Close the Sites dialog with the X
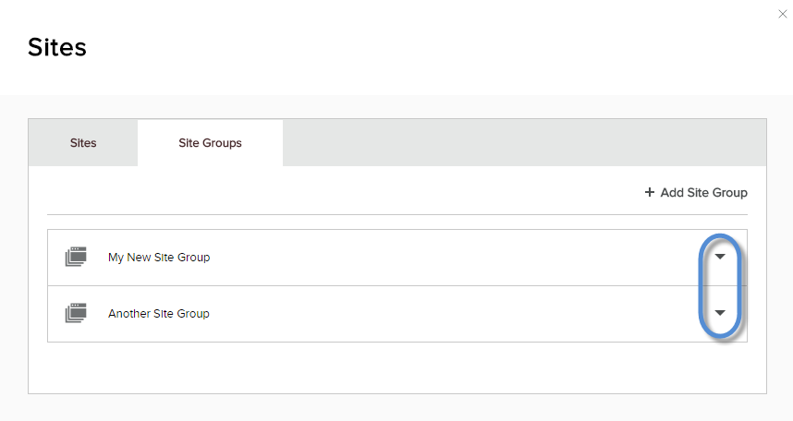793x421 pixels. click(x=783, y=14)
